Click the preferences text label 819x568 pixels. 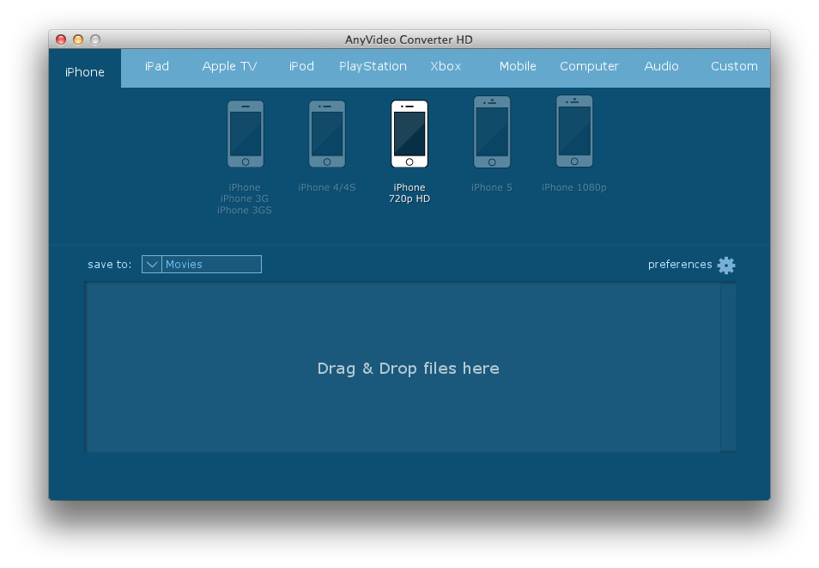[x=679, y=265]
